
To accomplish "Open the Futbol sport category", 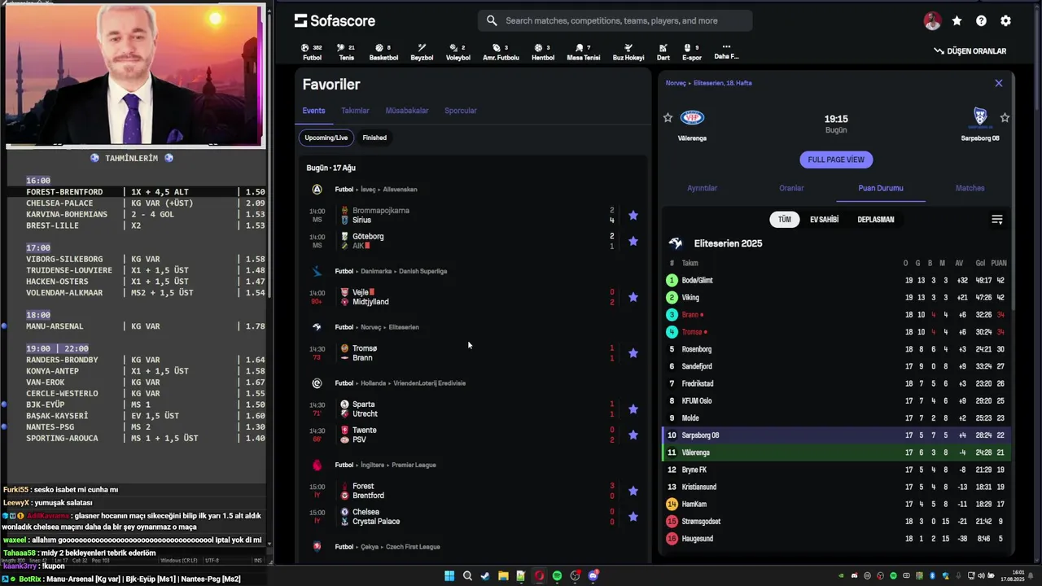I will 312,52.
